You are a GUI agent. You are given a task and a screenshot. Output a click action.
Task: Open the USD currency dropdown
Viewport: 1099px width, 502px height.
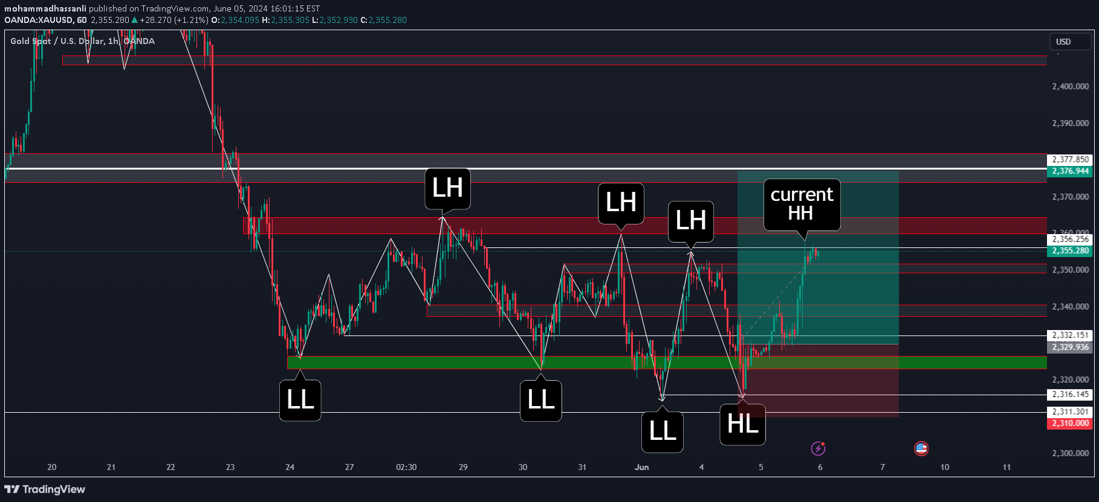[x=1070, y=42]
